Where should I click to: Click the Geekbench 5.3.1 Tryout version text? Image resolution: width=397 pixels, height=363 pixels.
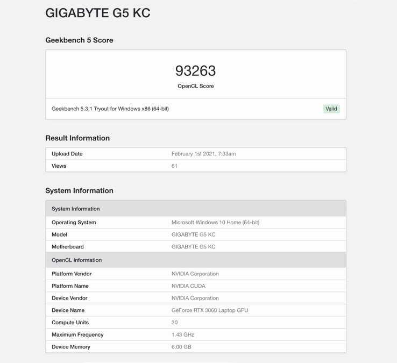click(x=110, y=109)
